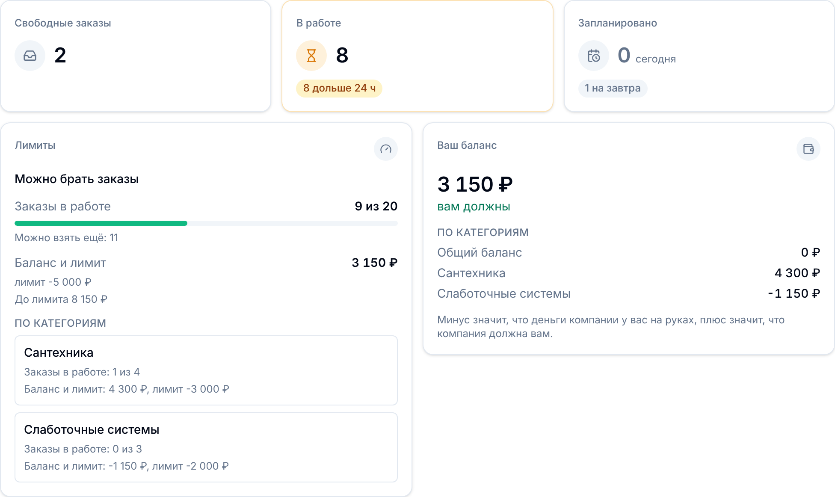The image size is (835, 497).
Task: Click 'До лимита 8 150 ₽' text
Action: click(61, 299)
